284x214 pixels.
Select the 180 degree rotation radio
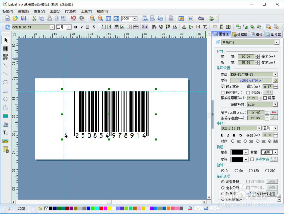pyautogui.click(x=251, y=171)
